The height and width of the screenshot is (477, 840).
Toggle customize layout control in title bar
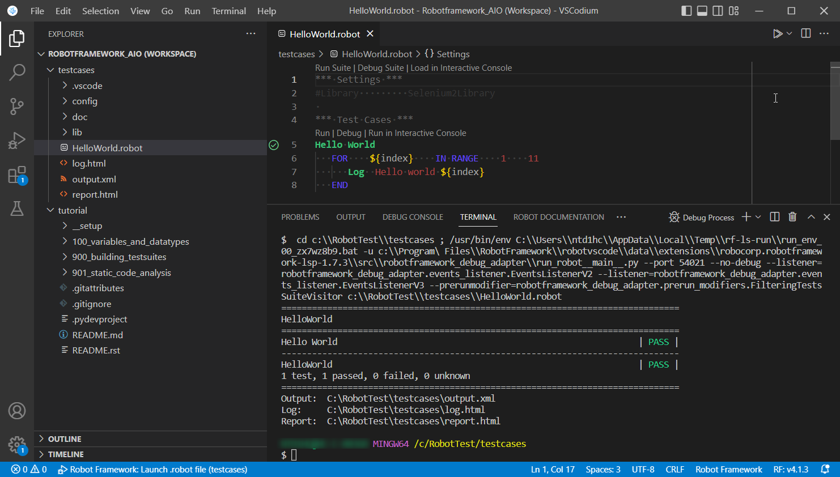(x=733, y=10)
